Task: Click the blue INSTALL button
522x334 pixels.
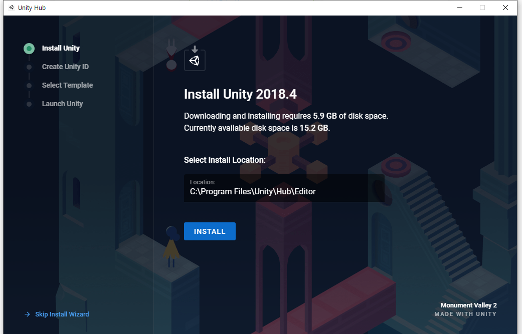Action: coord(210,231)
